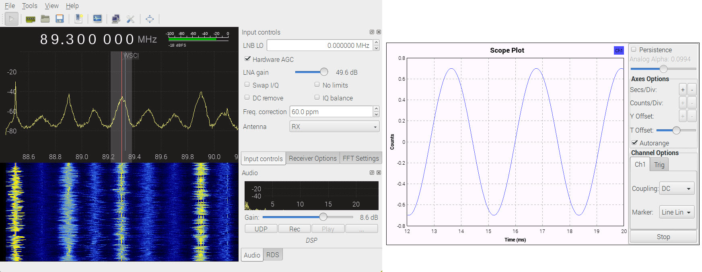This screenshot has height=272, width=702.
Task: Enable the DC remove checkbox
Action: [x=247, y=98]
